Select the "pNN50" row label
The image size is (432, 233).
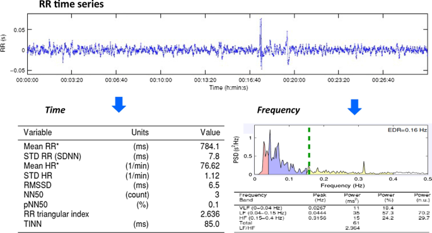click(35, 205)
